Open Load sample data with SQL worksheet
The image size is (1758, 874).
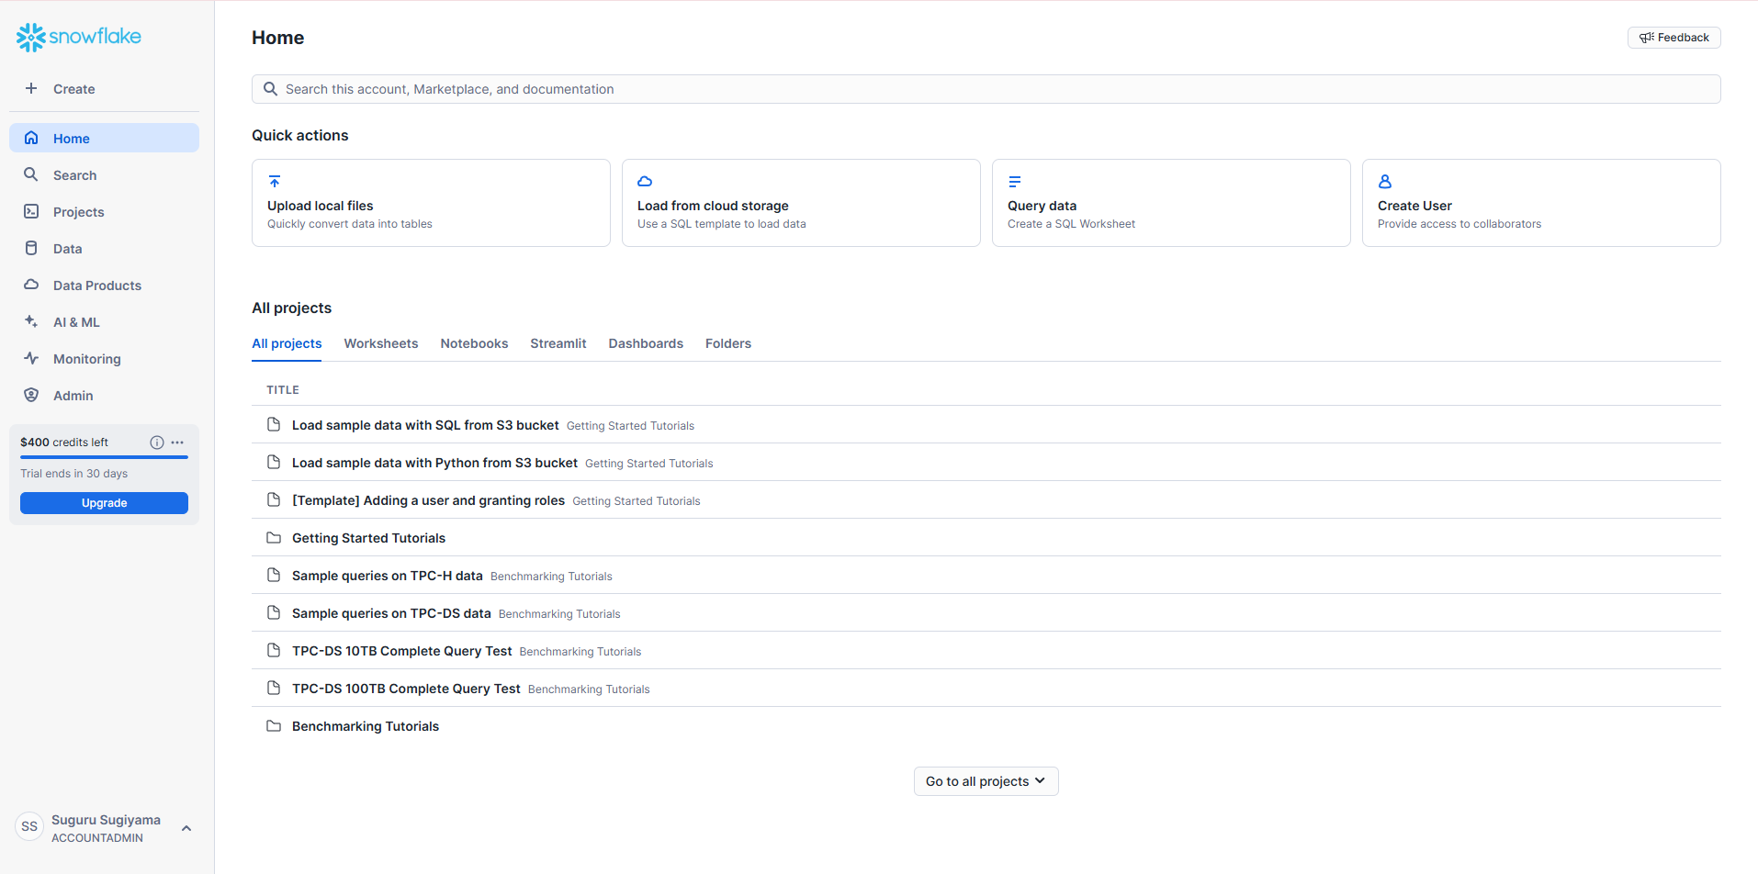[425, 425]
